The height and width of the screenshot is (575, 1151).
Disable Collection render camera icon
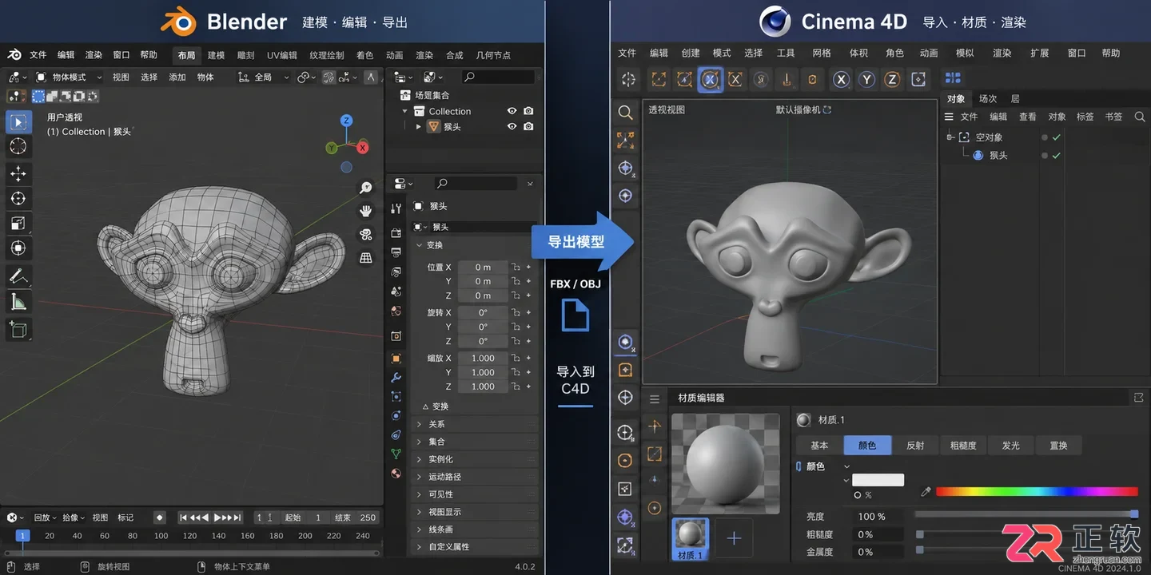click(x=528, y=111)
